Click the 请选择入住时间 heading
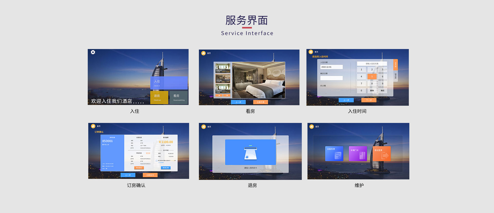Viewport: 494px width, 213px height. [320, 57]
